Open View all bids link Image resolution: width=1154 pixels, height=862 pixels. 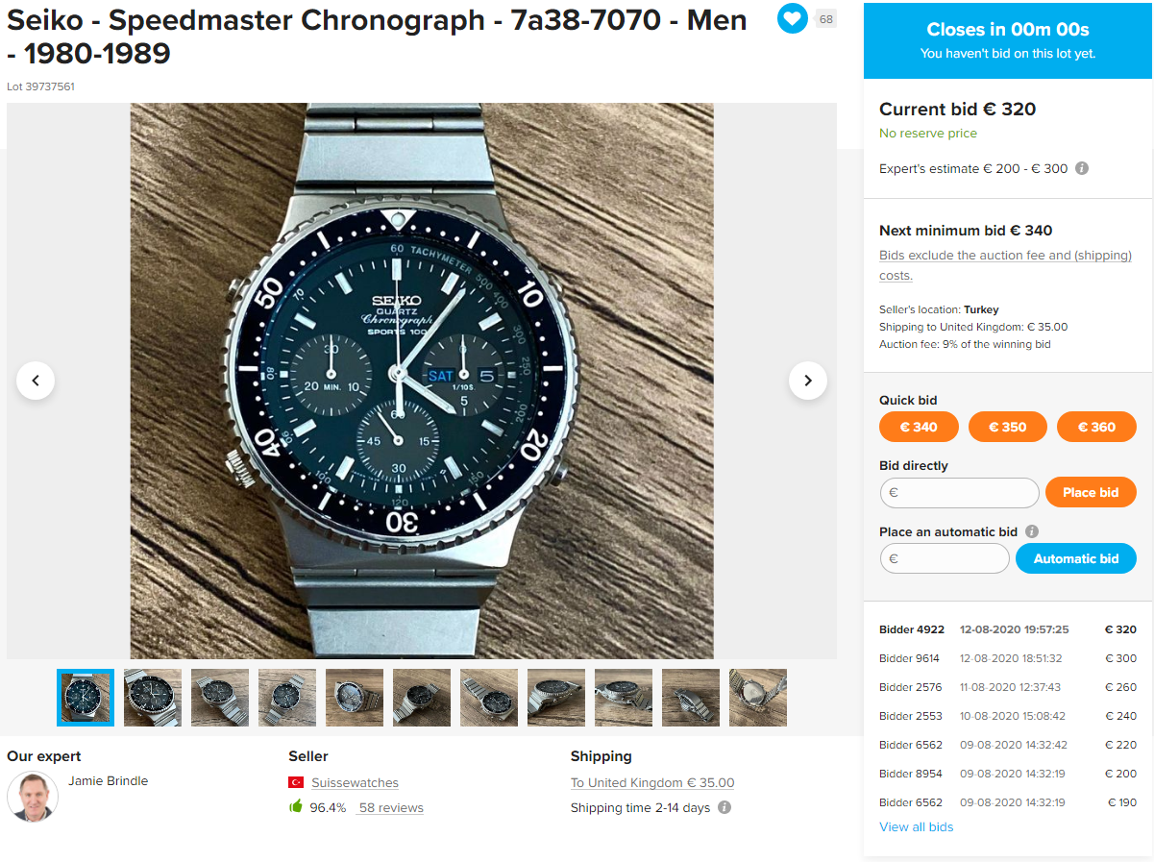[x=917, y=826]
